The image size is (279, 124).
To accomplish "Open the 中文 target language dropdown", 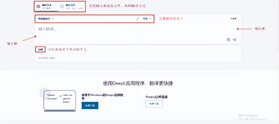I will pyautogui.click(x=147, y=18).
